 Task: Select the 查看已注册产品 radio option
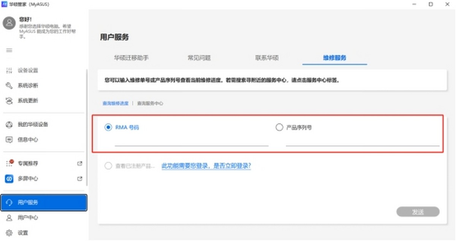tap(108, 166)
